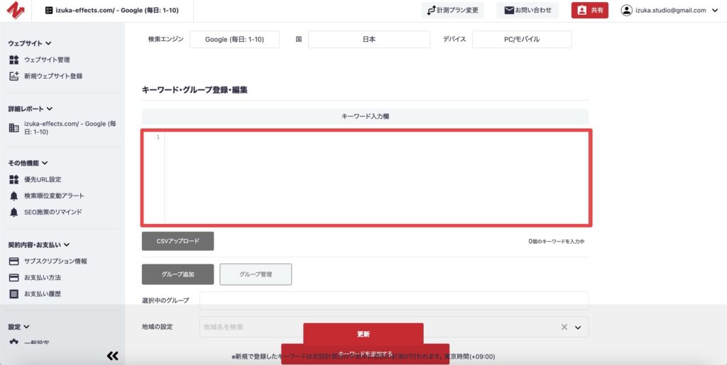Expand the 地域の設定 dropdown arrow
This screenshot has width=727, height=365.
click(578, 327)
